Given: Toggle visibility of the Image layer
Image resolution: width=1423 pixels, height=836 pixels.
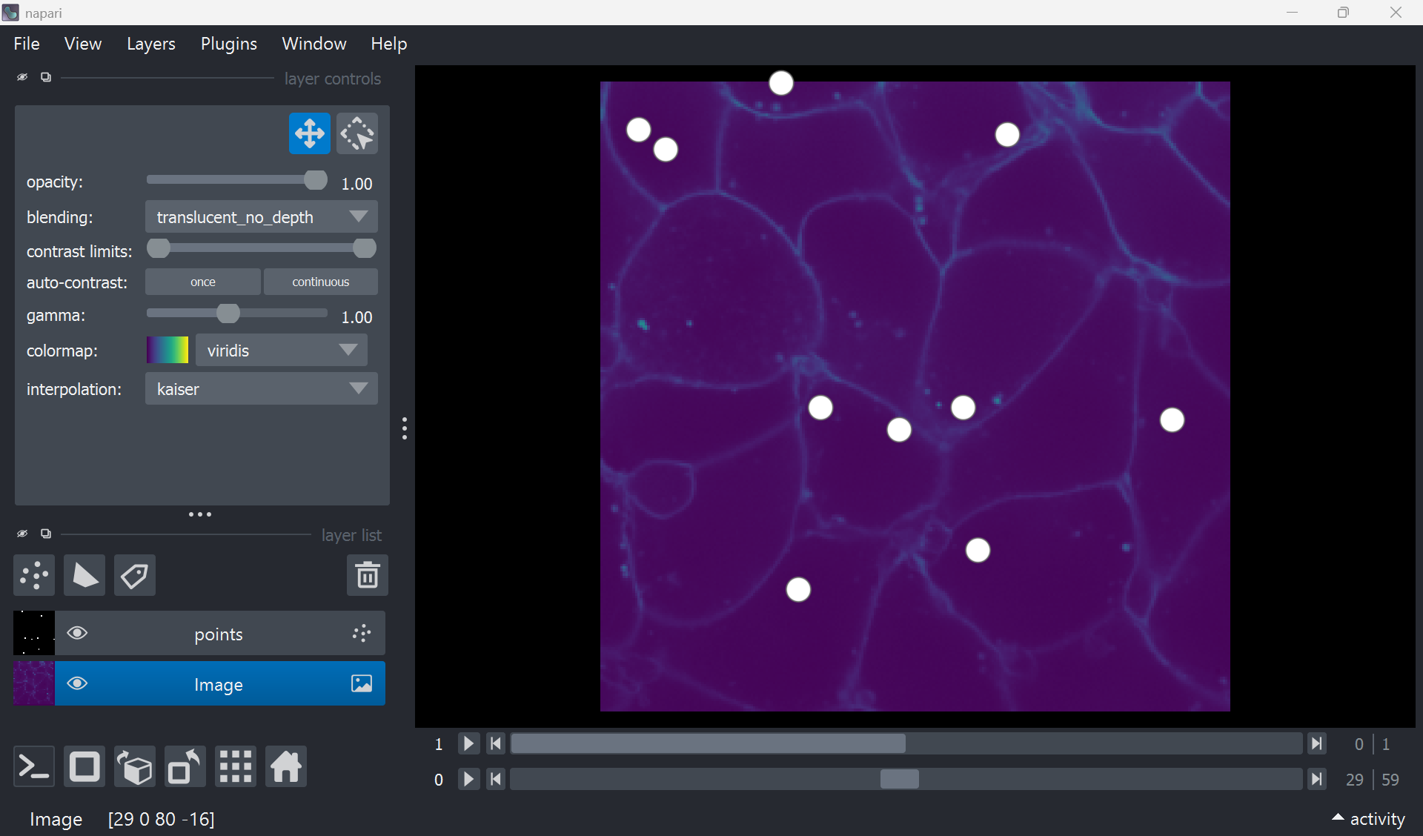Looking at the screenshot, I should pos(77,683).
